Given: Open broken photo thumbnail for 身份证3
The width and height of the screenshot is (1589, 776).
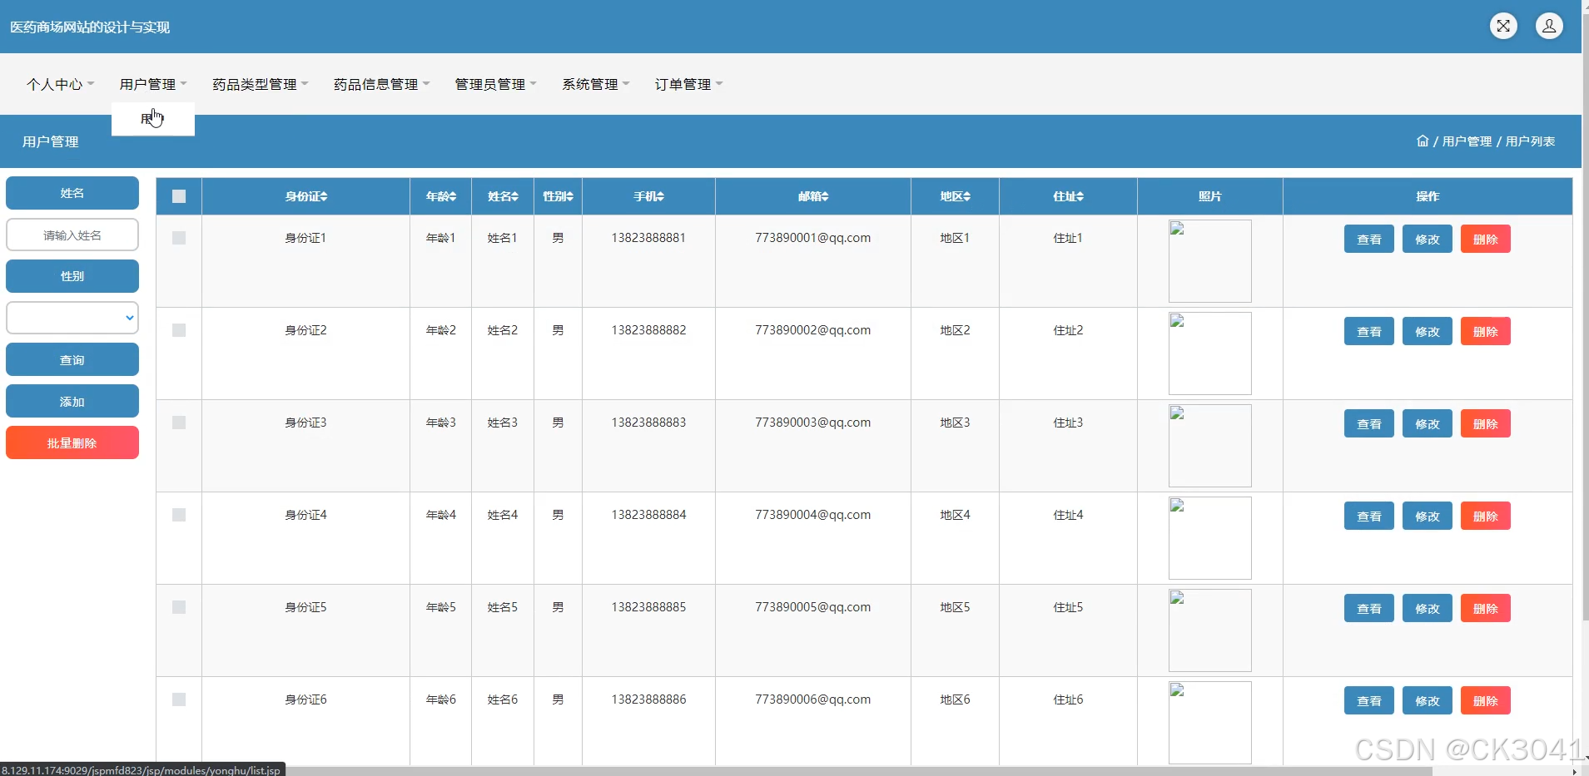Looking at the screenshot, I should (x=1209, y=446).
